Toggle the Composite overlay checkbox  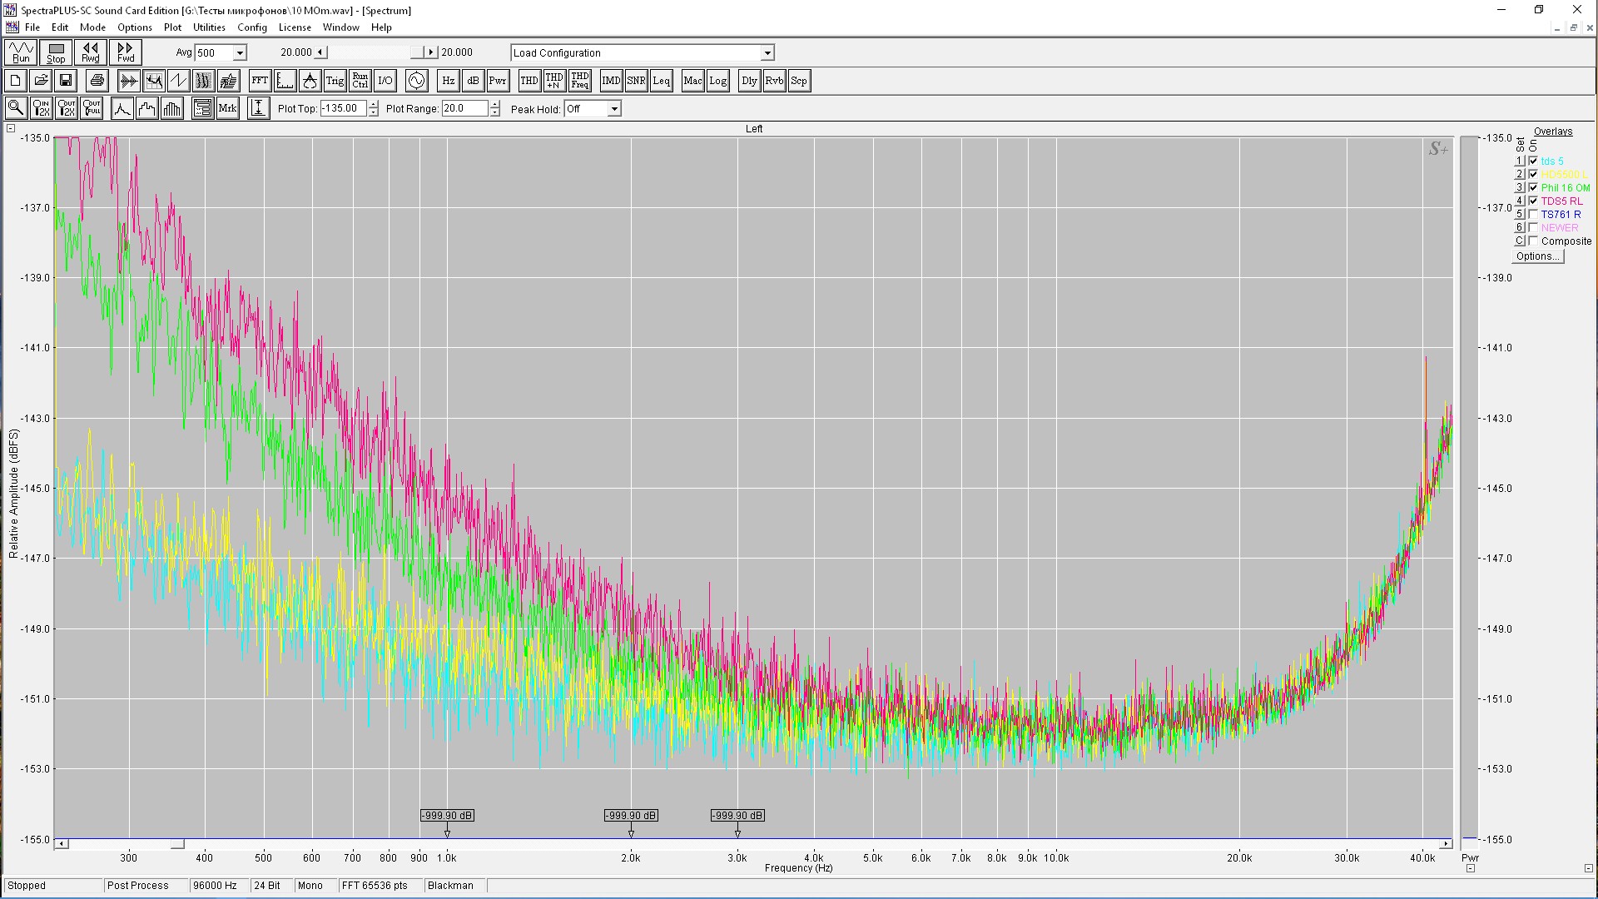click(x=1533, y=241)
